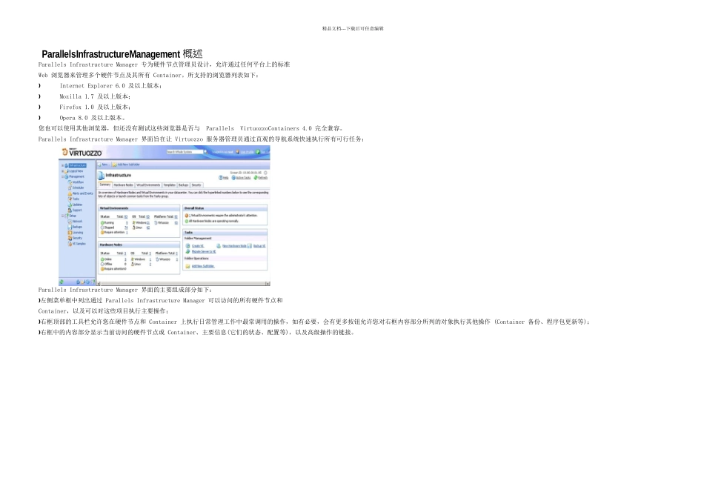Click the Linux count in Virtual Environments
This screenshot has height=498, width=704.
coord(148,228)
